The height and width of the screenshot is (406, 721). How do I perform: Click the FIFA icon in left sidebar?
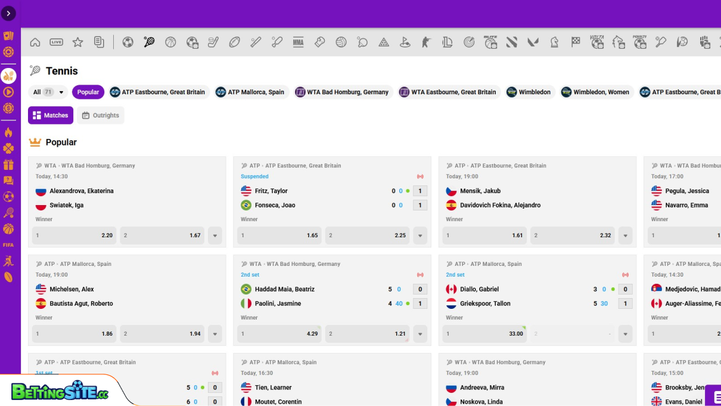(8, 244)
